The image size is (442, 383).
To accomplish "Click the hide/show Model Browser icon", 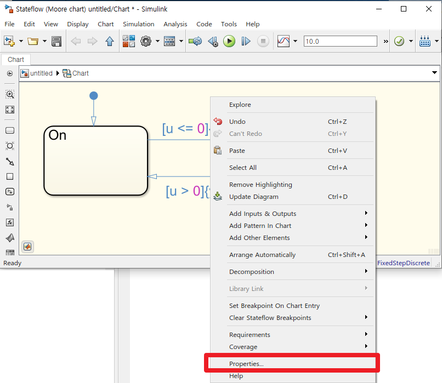I will point(9,73).
